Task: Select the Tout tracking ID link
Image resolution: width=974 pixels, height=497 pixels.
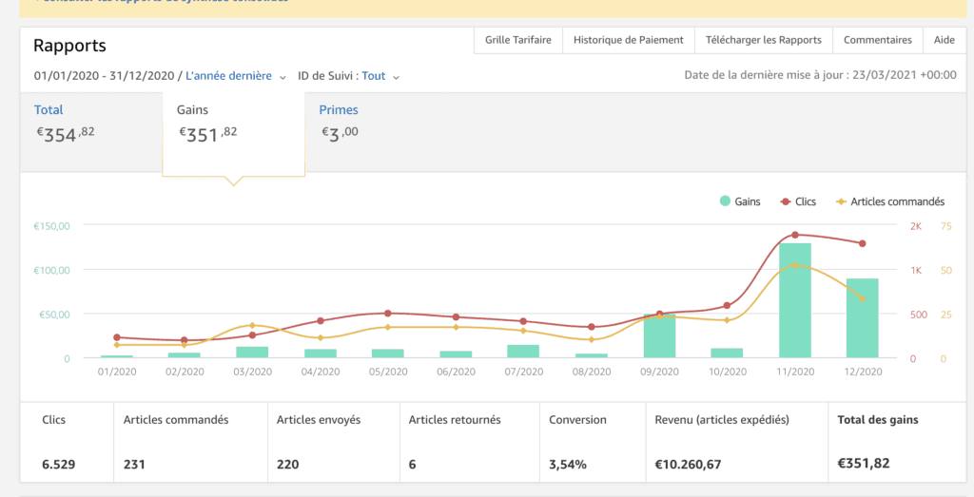Action: (373, 76)
